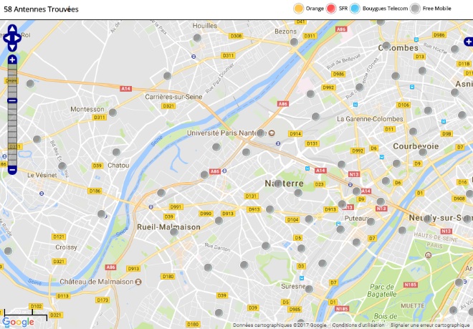Click the Château de Malmaison place icon
Image resolution: width=473 pixels, height=329 pixels.
[138, 282]
